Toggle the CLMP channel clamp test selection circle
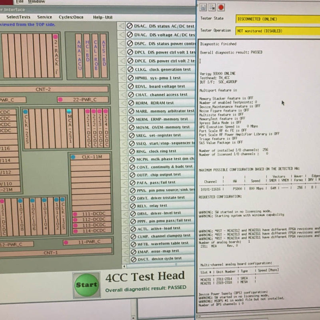The image size is (320, 320). [133, 236]
